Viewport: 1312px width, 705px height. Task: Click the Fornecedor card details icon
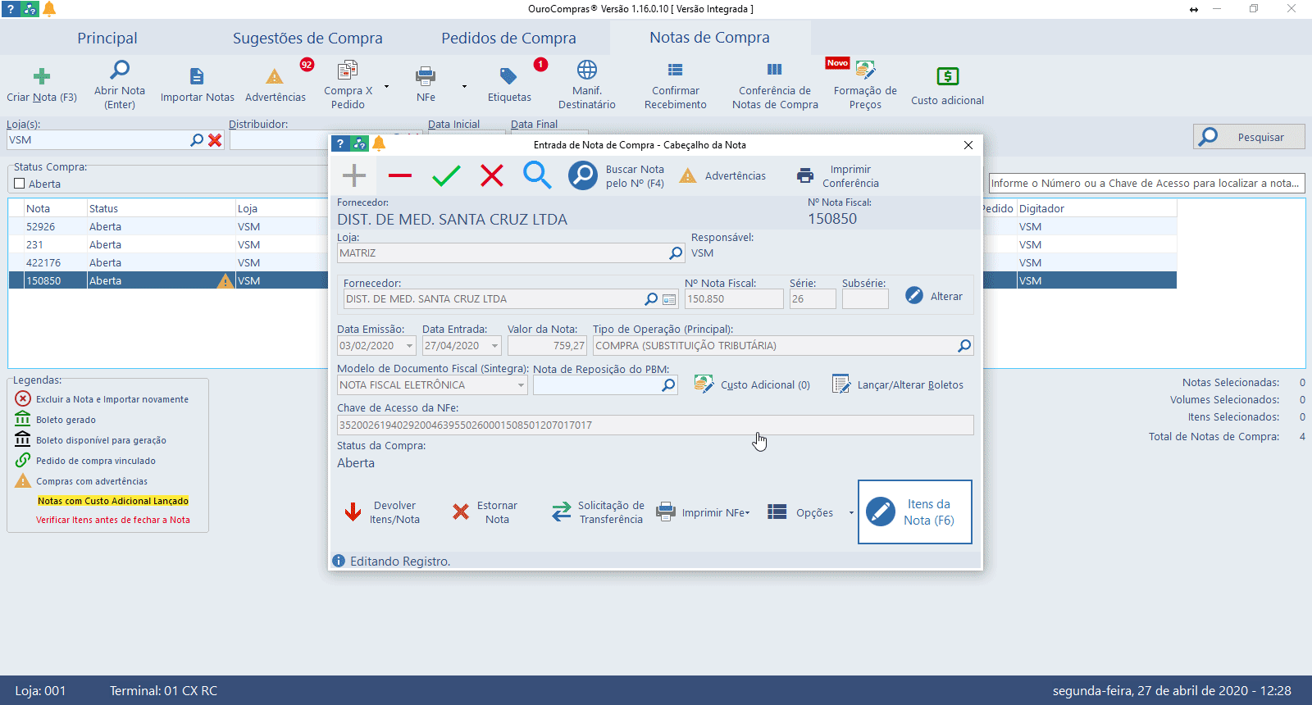click(670, 299)
